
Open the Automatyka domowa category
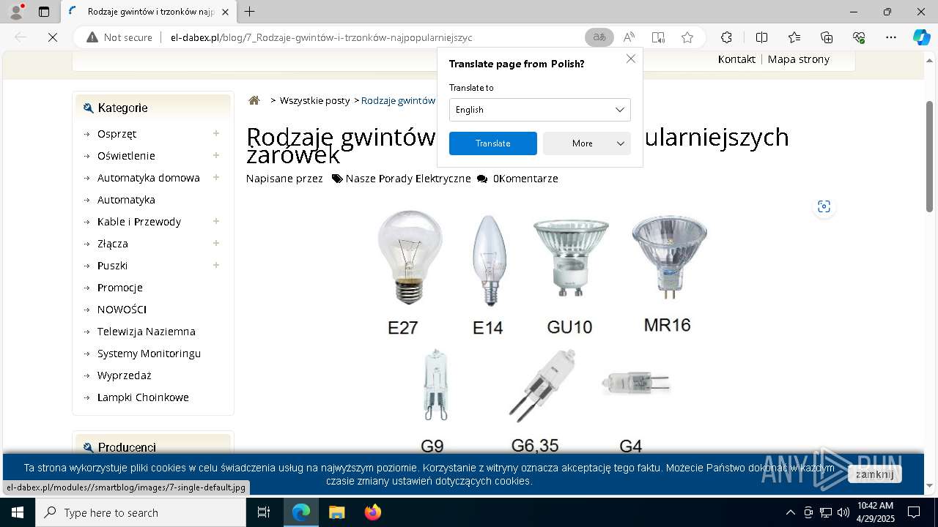click(x=148, y=178)
